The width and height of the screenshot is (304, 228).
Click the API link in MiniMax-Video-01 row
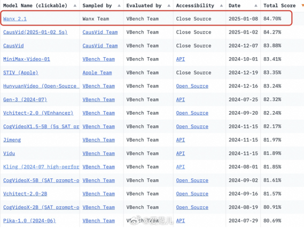click(181, 59)
